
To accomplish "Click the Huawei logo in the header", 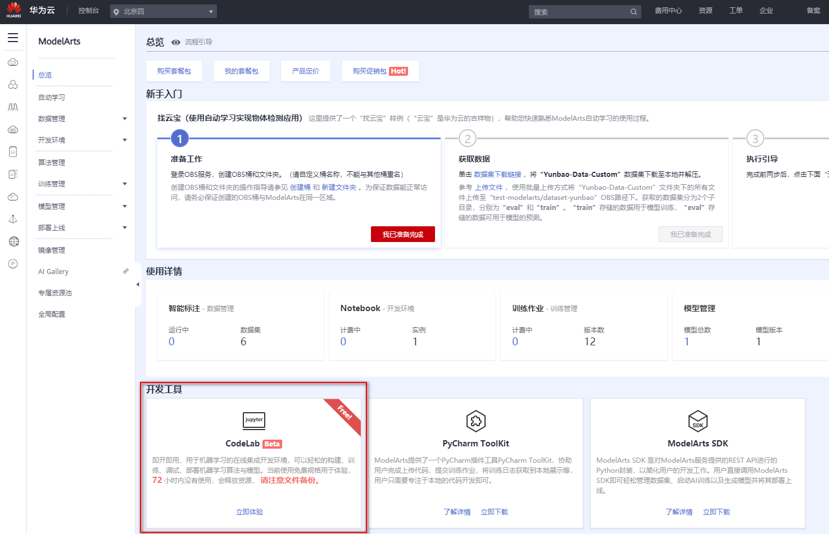I will click(13, 10).
